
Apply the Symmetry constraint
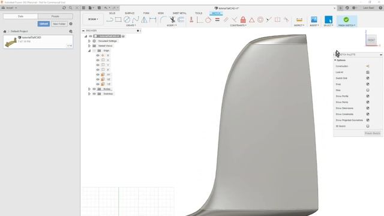pyautogui.click(x=277, y=20)
